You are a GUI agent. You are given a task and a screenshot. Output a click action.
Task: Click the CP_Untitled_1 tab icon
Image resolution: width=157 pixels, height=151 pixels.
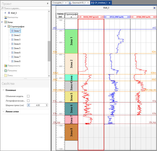93,3
